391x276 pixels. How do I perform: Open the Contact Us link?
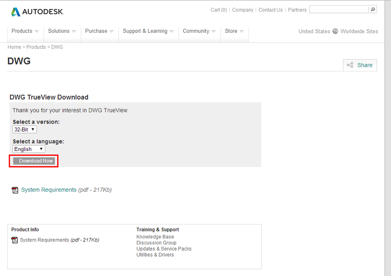(x=271, y=10)
